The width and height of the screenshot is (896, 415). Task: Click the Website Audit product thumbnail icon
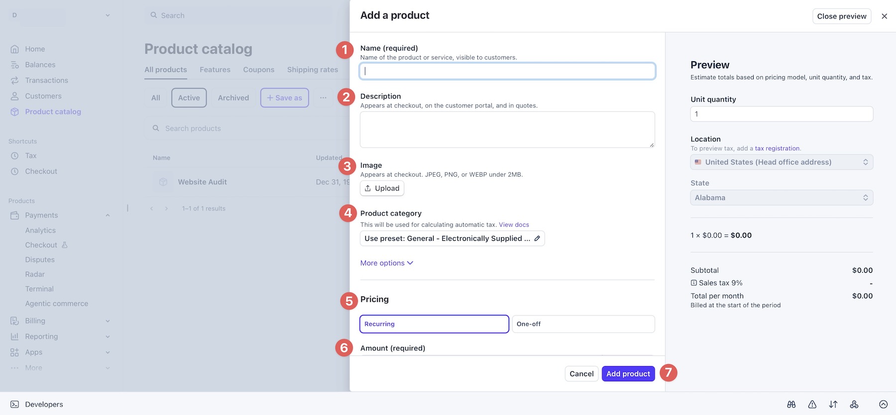coord(163,182)
